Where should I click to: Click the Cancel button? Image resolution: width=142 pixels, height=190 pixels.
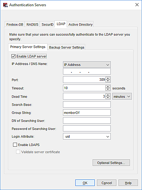(107, 183)
